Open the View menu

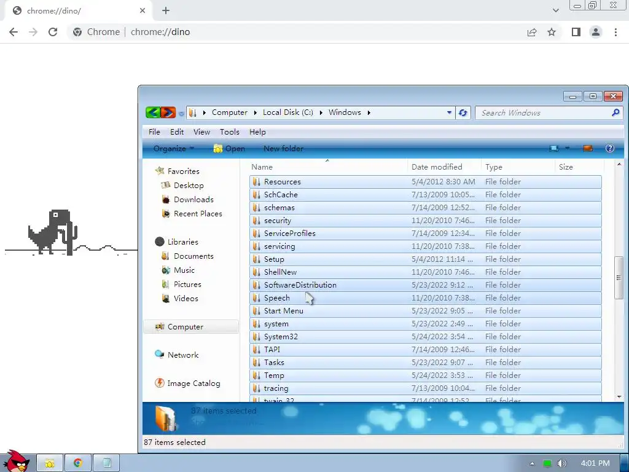[201, 132]
